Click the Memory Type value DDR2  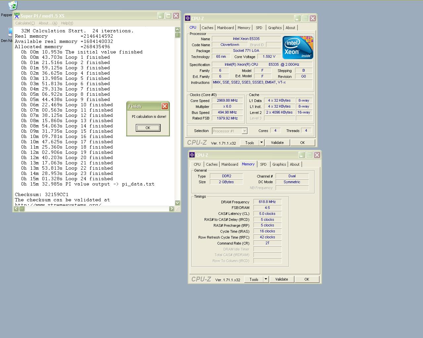tap(226, 176)
